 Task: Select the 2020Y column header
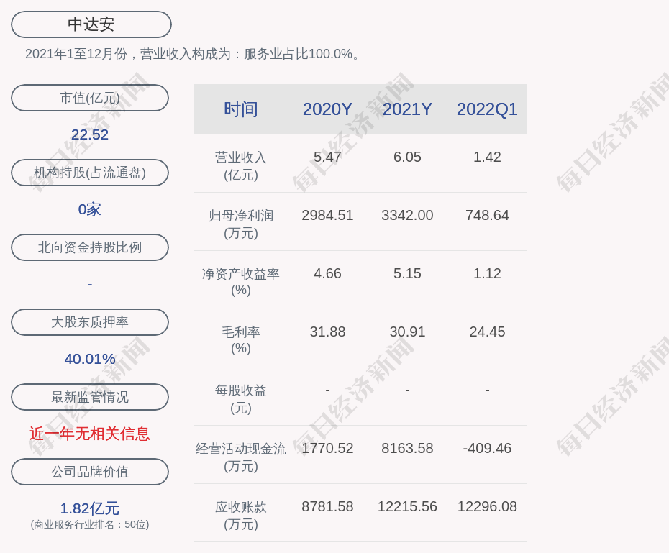click(327, 109)
